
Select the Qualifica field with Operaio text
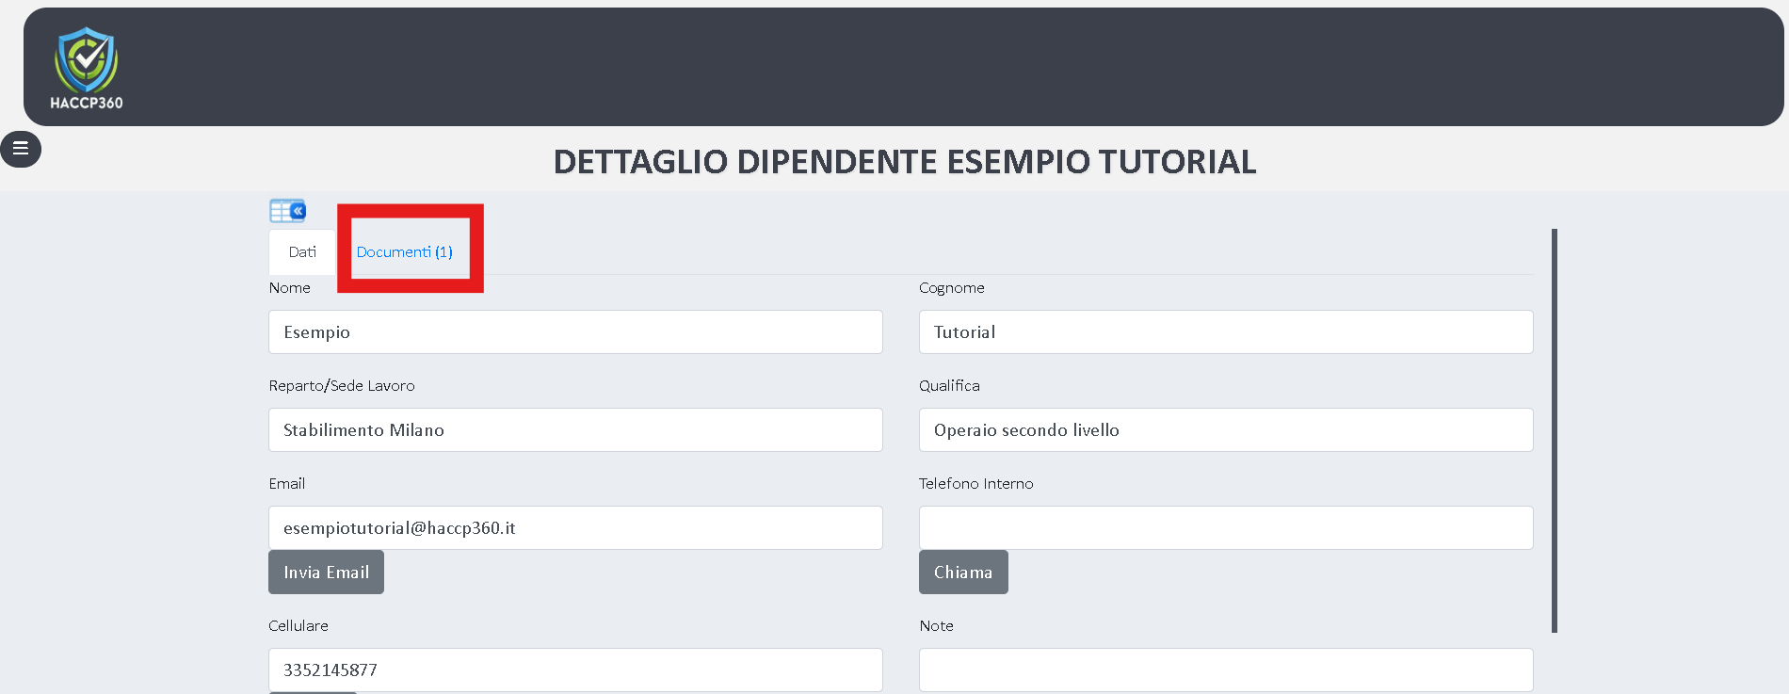point(1225,430)
